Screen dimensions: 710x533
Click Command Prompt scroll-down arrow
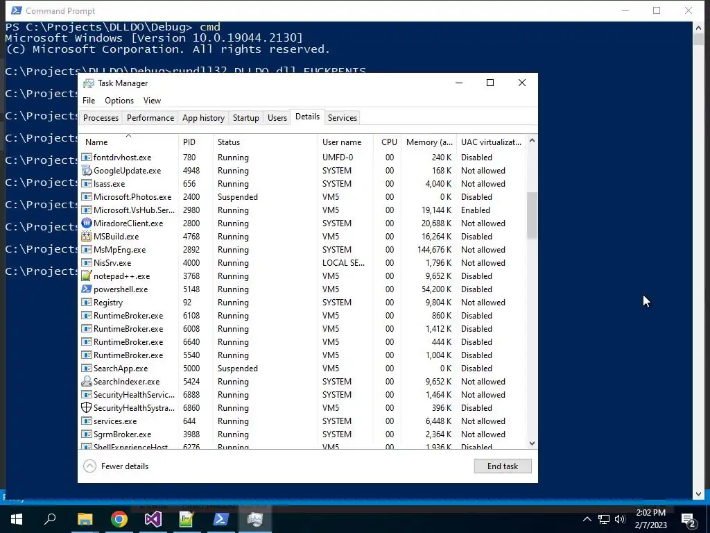pos(698,494)
